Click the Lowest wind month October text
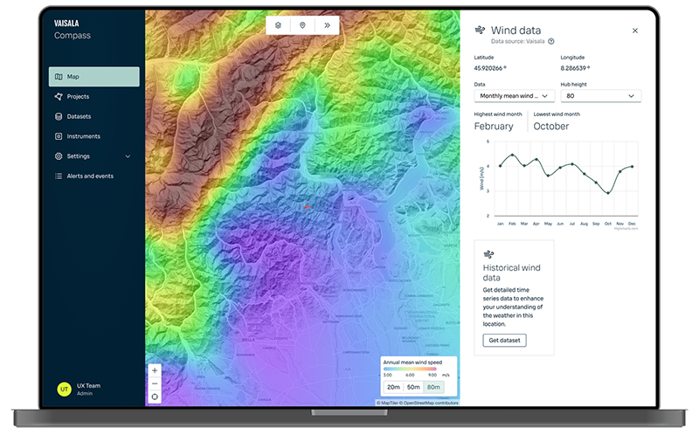 (551, 127)
